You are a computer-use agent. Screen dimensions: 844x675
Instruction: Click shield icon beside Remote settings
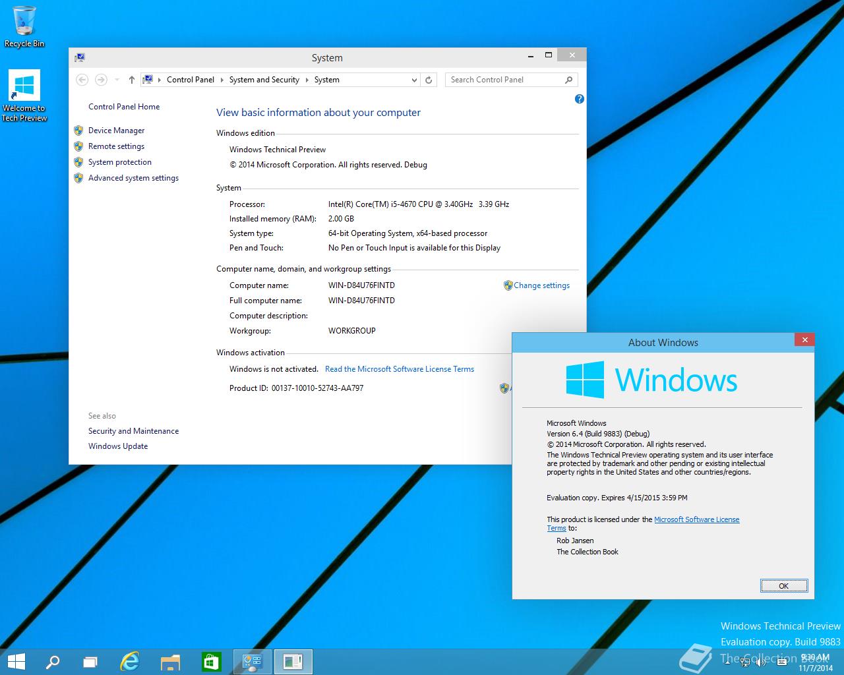tap(78, 146)
